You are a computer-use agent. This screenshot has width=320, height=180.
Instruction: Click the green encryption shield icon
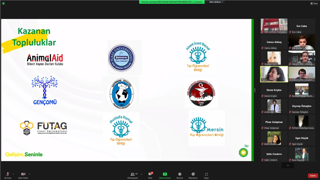click(4, 4)
